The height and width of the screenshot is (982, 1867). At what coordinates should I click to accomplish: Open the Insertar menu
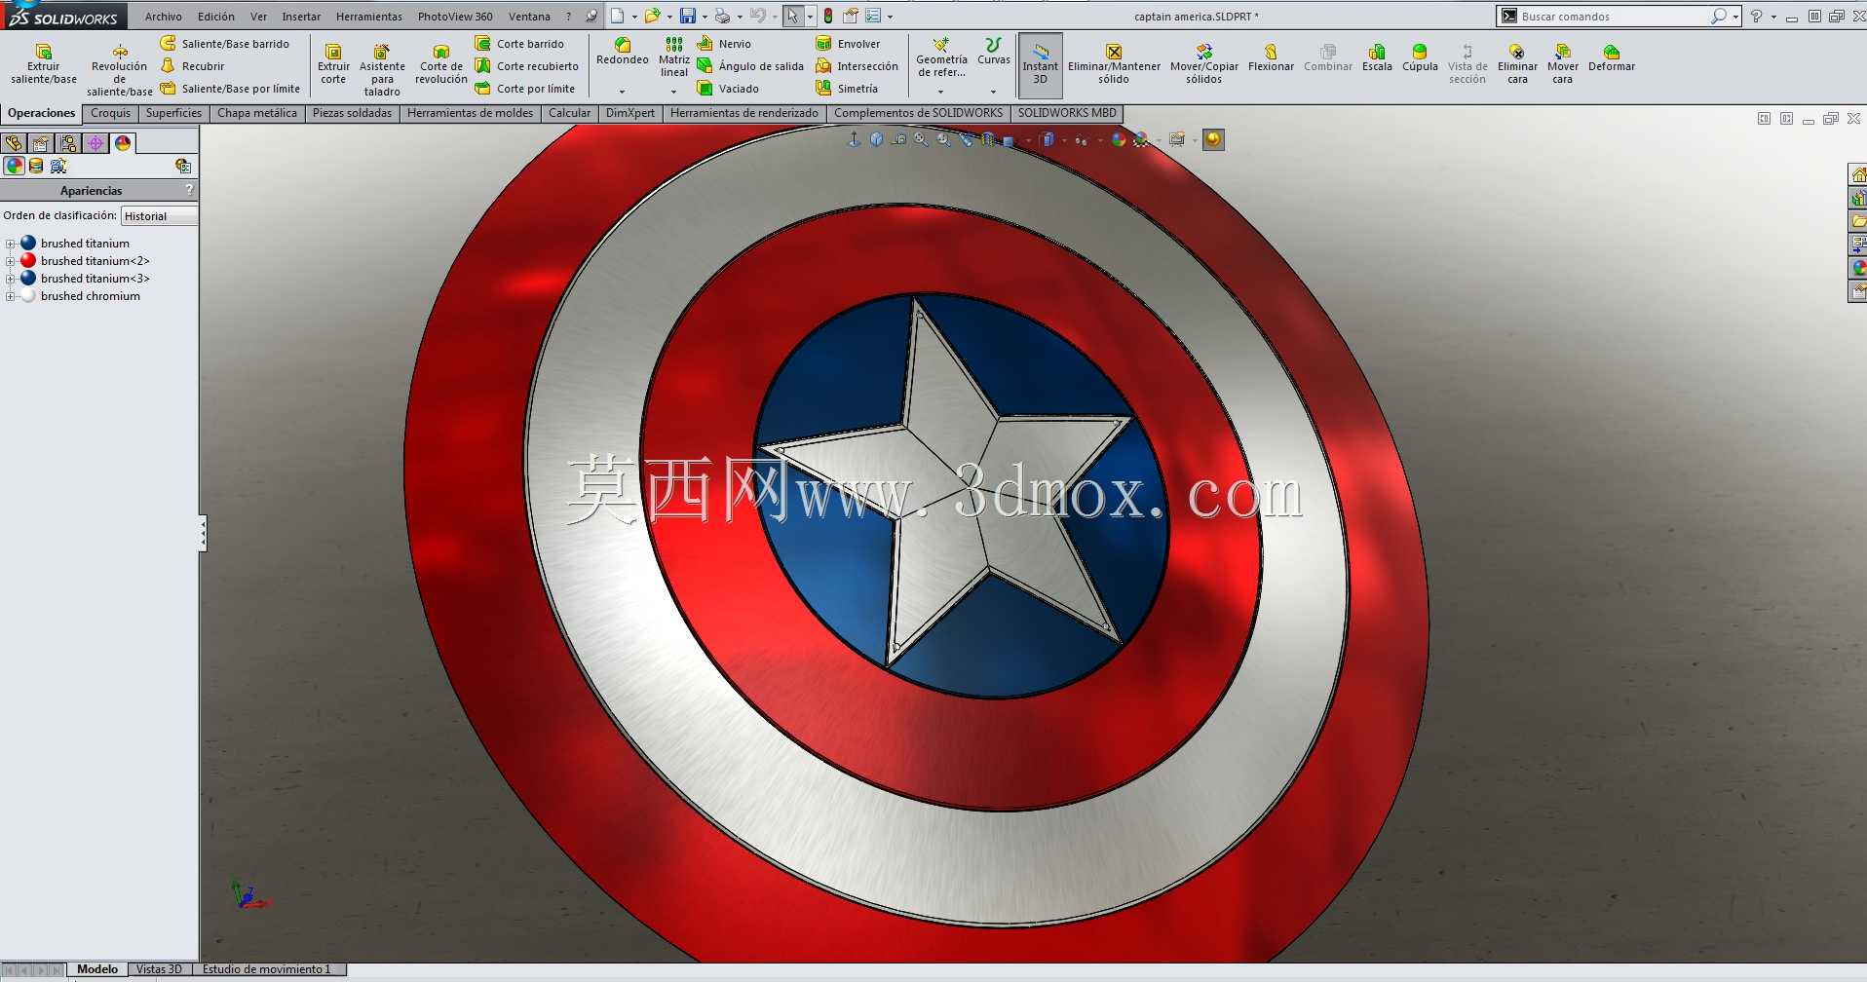301,17
